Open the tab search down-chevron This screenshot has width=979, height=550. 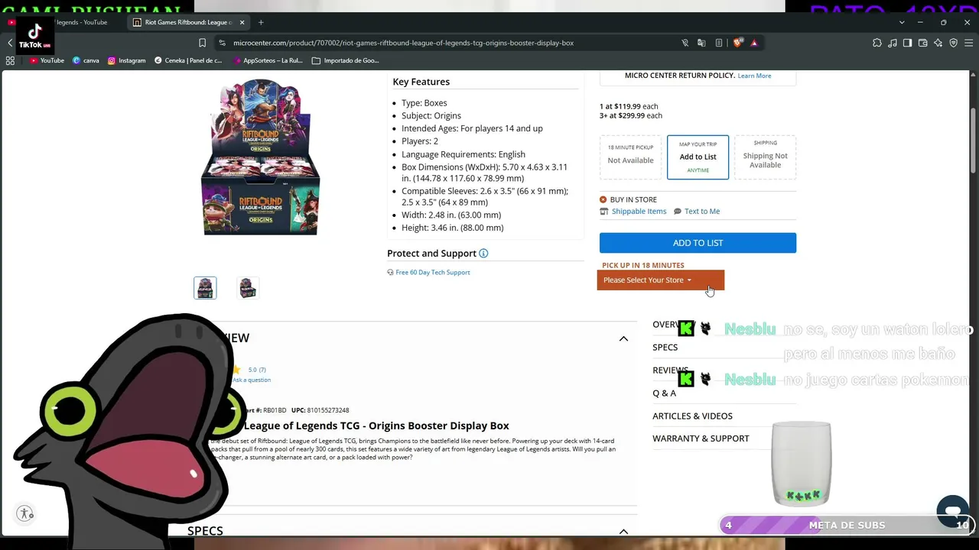902,22
